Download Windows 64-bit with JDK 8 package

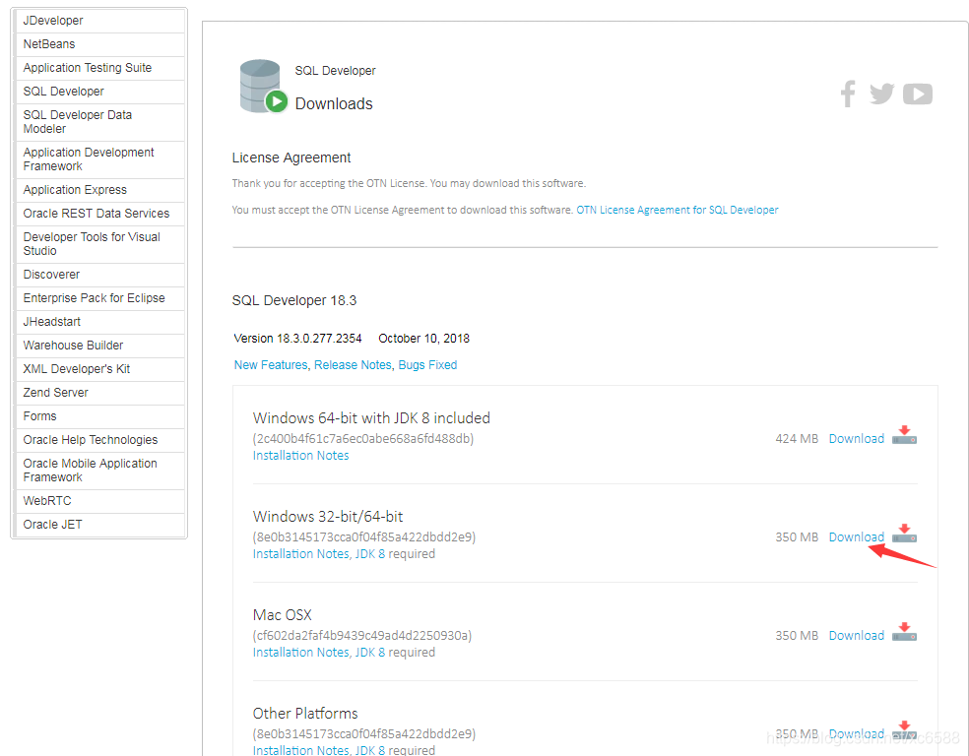point(857,438)
